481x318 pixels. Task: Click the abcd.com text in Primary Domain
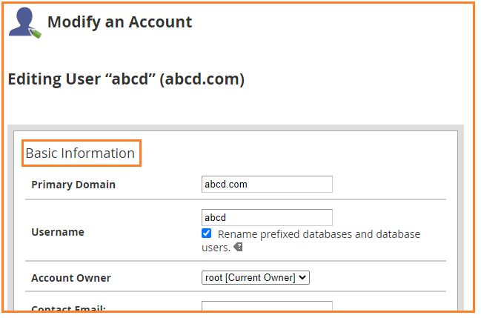(x=226, y=184)
